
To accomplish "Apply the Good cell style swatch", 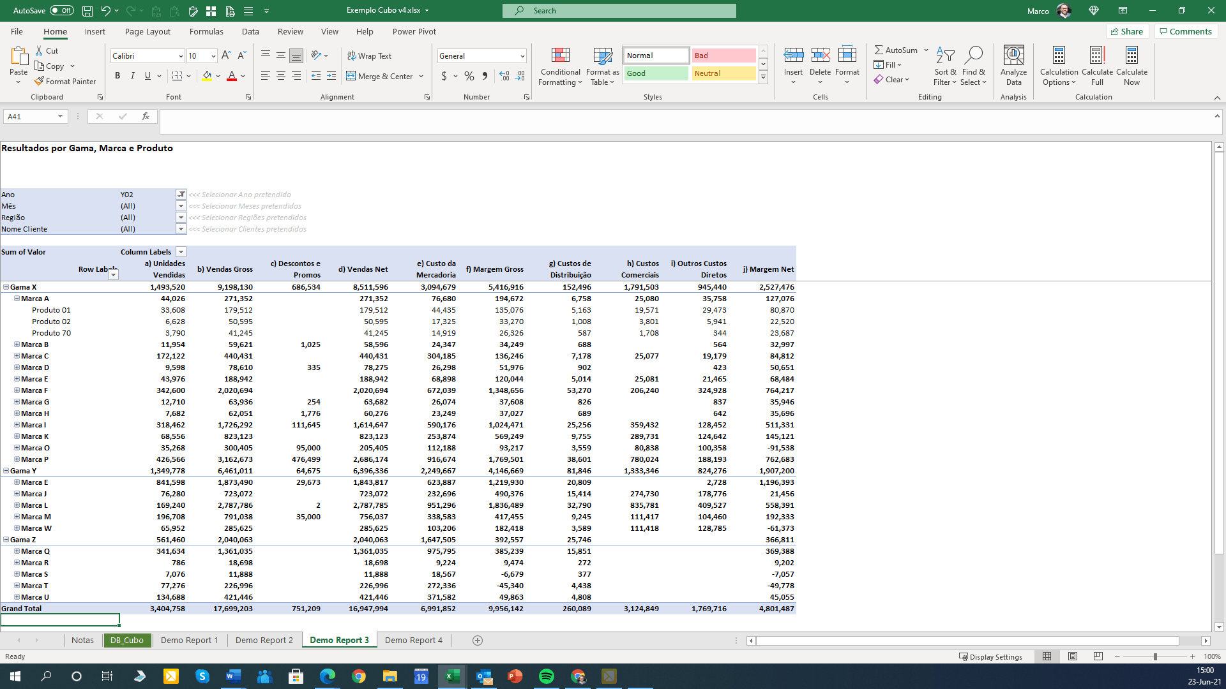I will 656,73.
